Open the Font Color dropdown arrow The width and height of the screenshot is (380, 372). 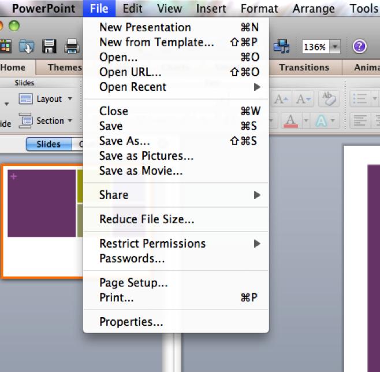point(306,121)
